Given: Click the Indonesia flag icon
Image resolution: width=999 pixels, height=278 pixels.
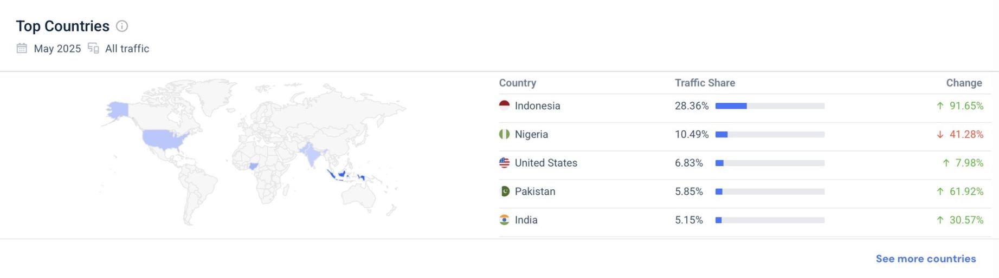Looking at the screenshot, I should click(504, 105).
